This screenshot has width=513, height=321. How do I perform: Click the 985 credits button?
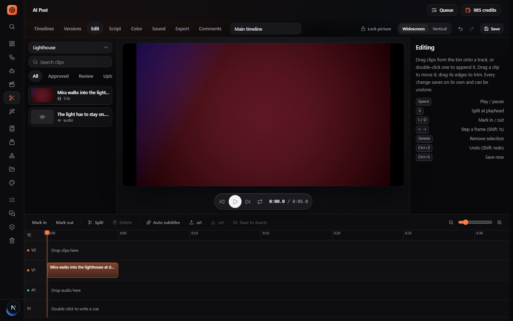click(481, 10)
